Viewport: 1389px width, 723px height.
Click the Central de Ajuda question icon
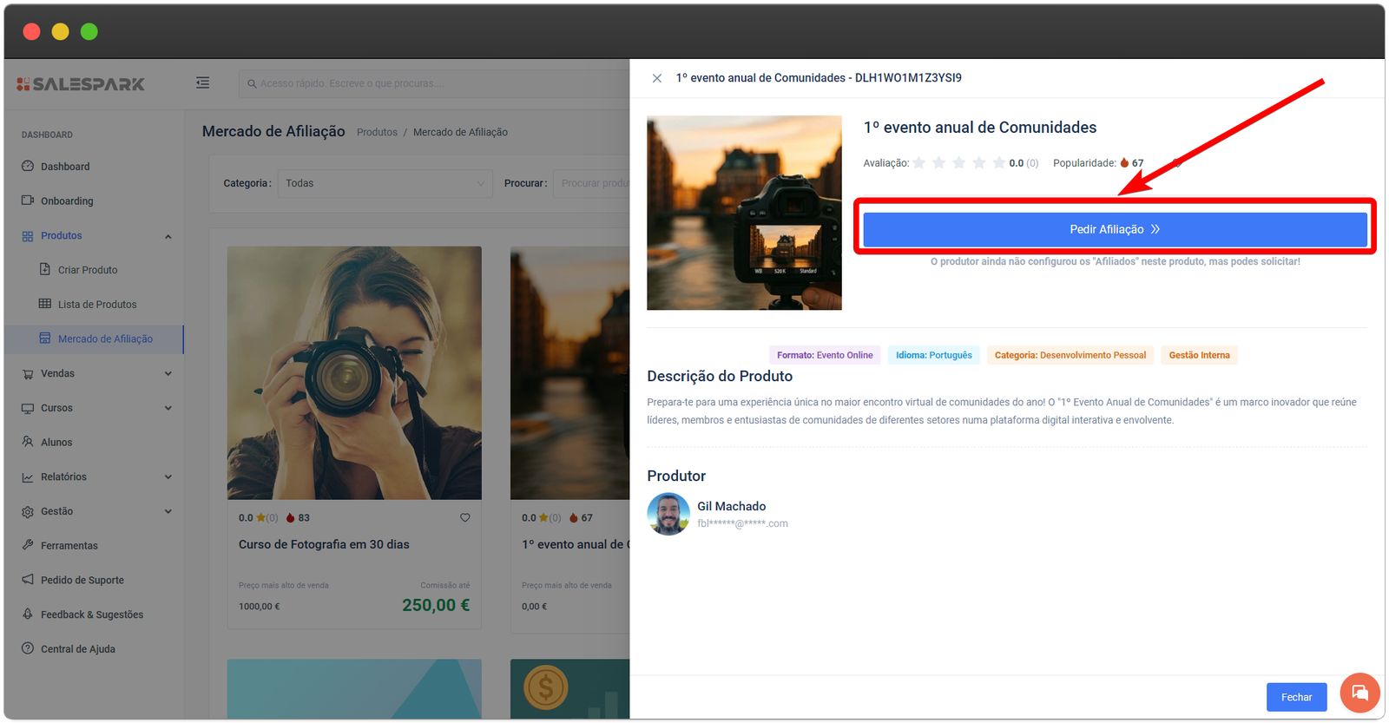coord(28,648)
